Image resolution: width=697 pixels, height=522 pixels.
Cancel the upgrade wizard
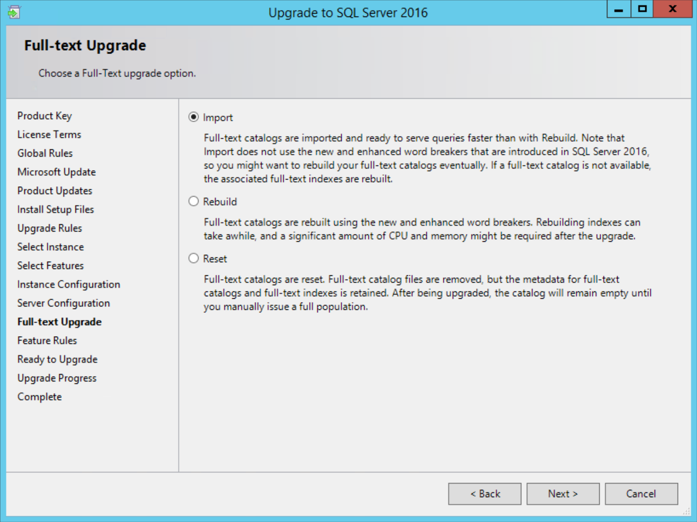pyautogui.click(x=641, y=494)
